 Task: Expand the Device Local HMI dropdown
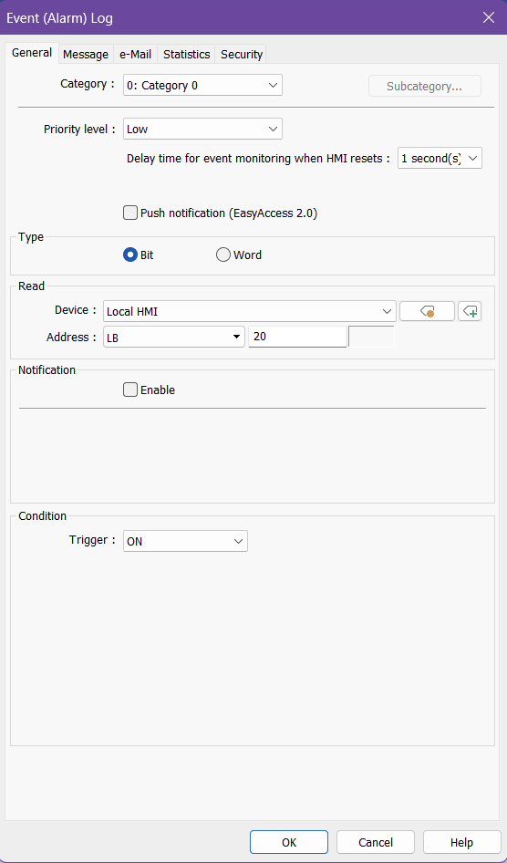(250, 311)
